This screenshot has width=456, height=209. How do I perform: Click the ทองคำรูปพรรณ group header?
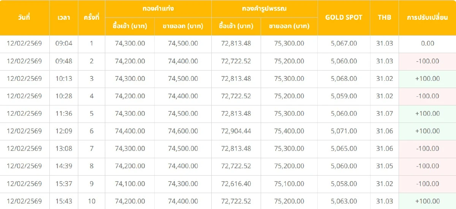pyautogui.click(x=264, y=8)
